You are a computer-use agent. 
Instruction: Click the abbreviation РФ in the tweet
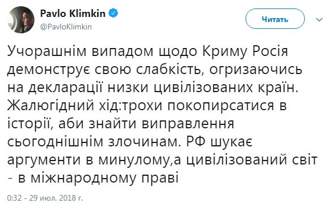196,142
